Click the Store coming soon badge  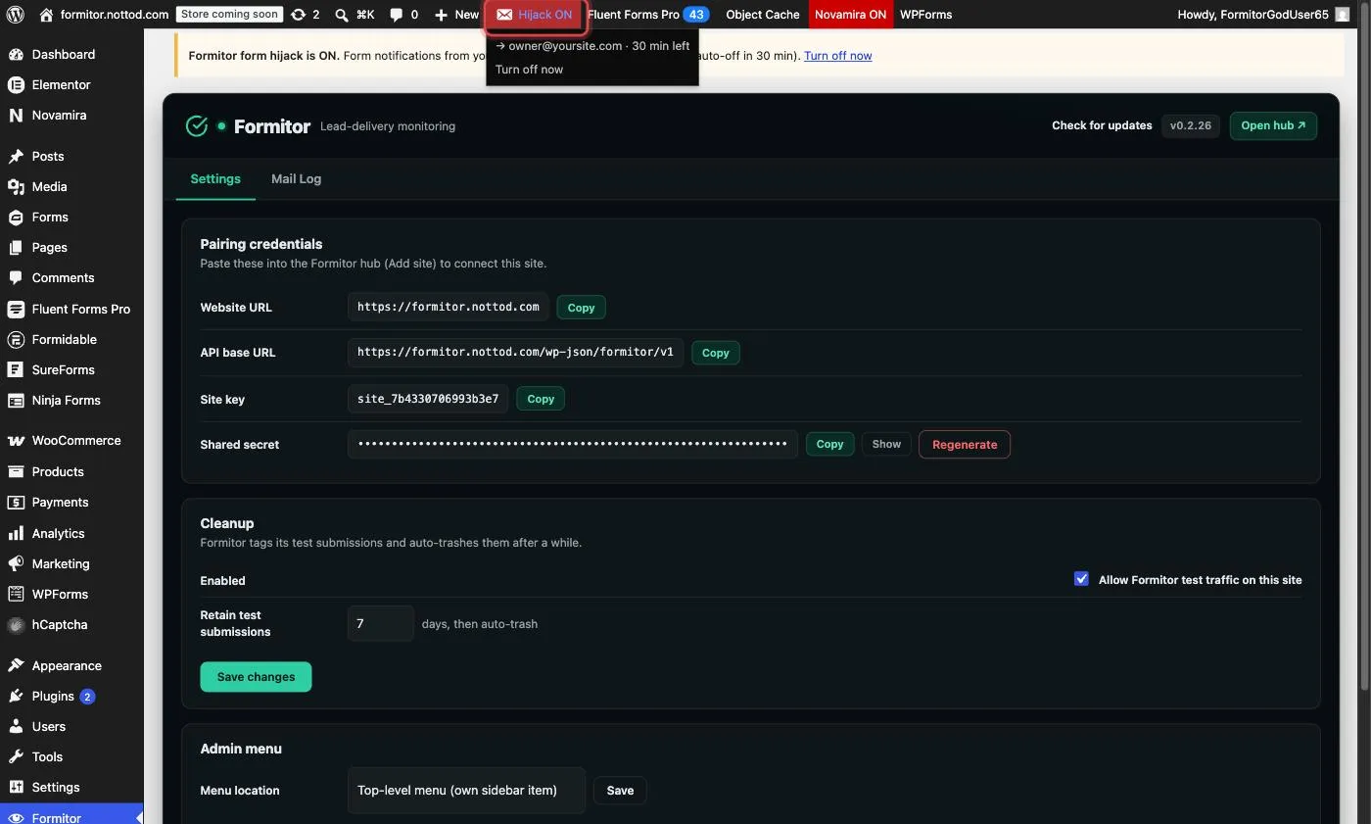[229, 15]
